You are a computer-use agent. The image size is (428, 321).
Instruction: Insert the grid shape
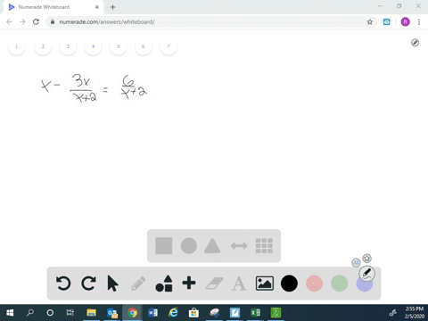pos(264,246)
